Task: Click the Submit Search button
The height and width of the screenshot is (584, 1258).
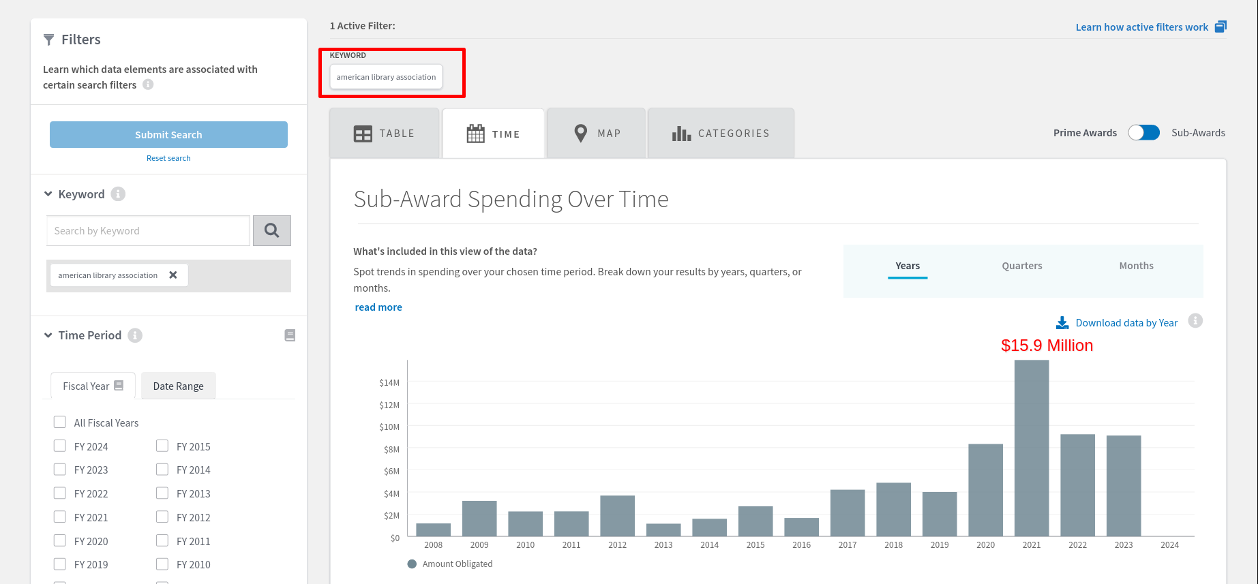Action: [168, 135]
